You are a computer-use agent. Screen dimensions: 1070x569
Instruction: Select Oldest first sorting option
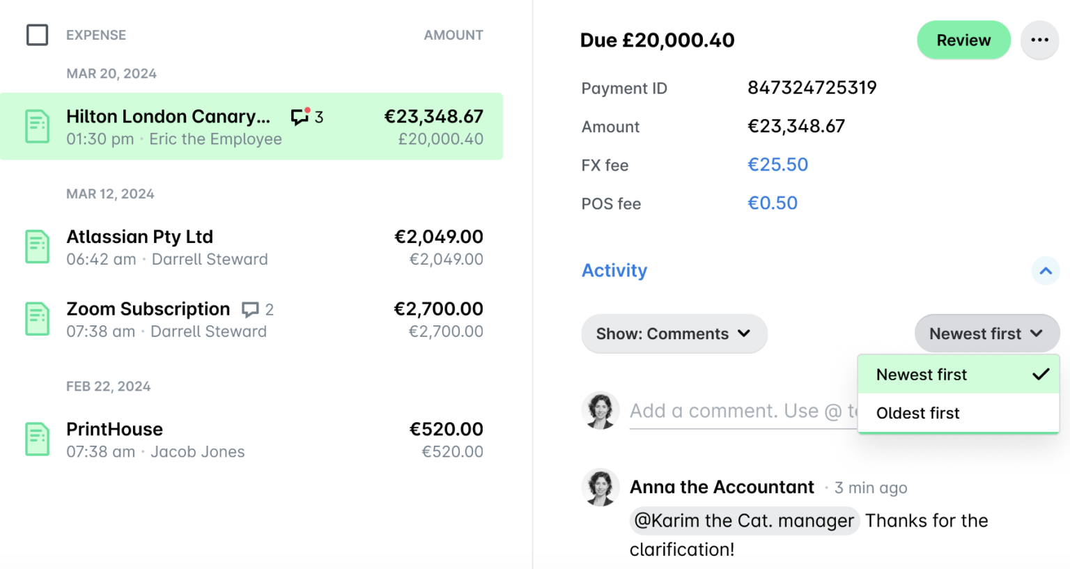[x=917, y=413]
